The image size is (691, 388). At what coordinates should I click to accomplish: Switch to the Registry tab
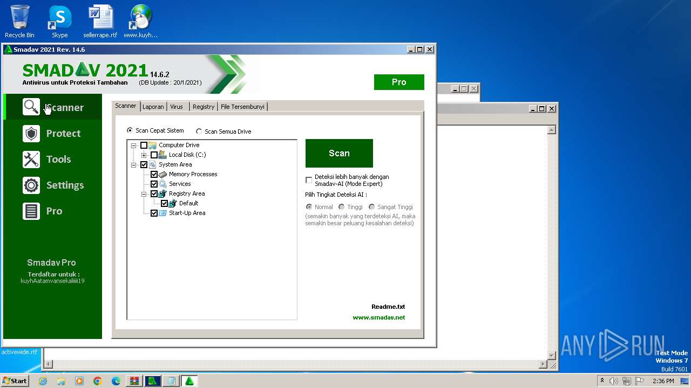coord(204,107)
